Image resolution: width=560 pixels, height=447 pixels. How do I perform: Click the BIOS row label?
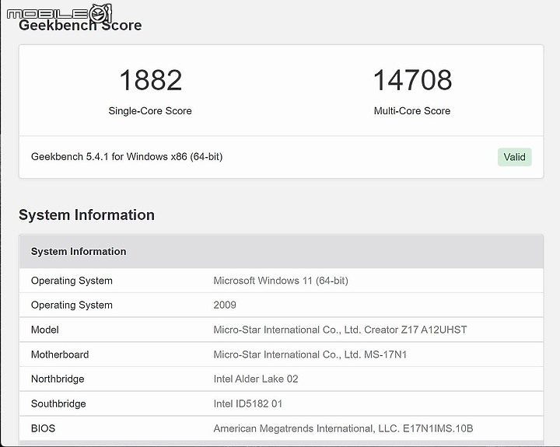[x=43, y=428]
